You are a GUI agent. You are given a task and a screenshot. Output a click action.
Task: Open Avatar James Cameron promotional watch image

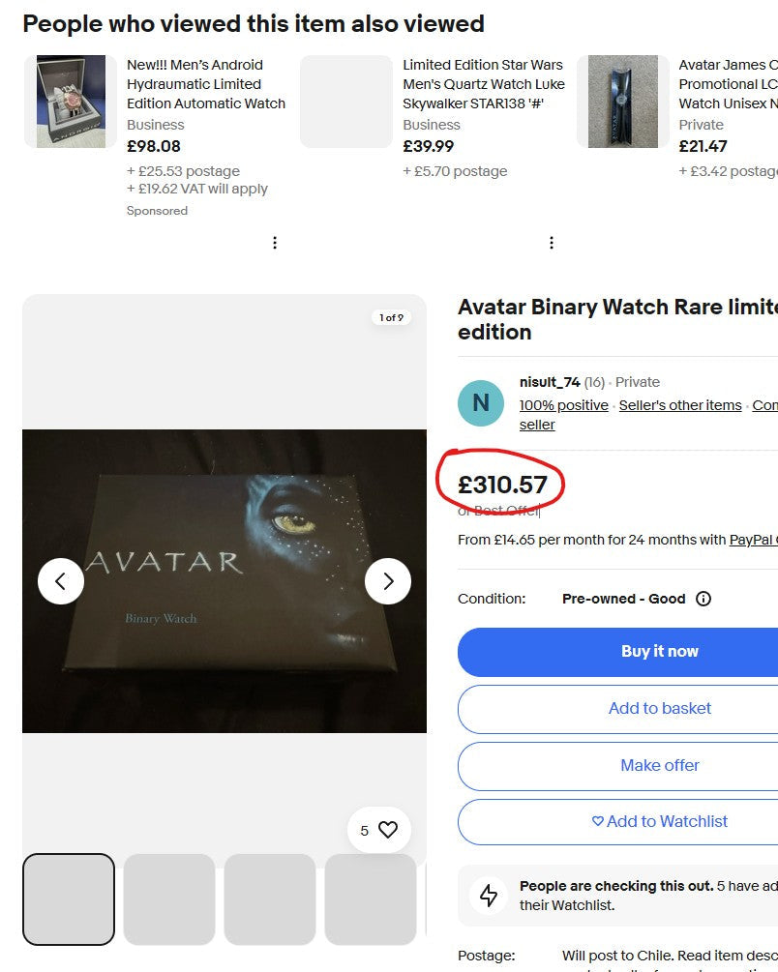tap(622, 102)
